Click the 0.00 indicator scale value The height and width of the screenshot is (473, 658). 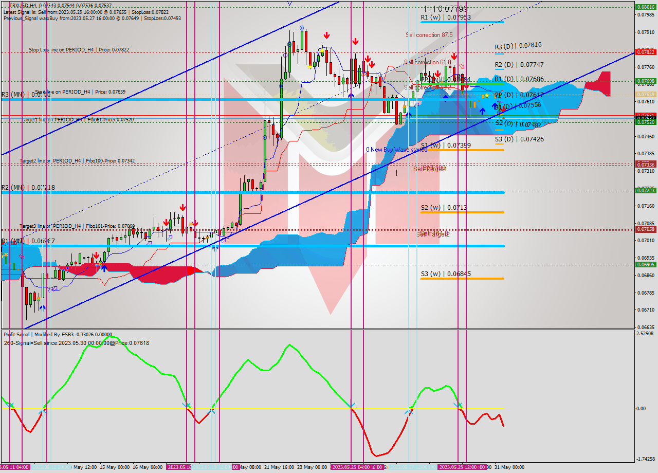[642, 409]
